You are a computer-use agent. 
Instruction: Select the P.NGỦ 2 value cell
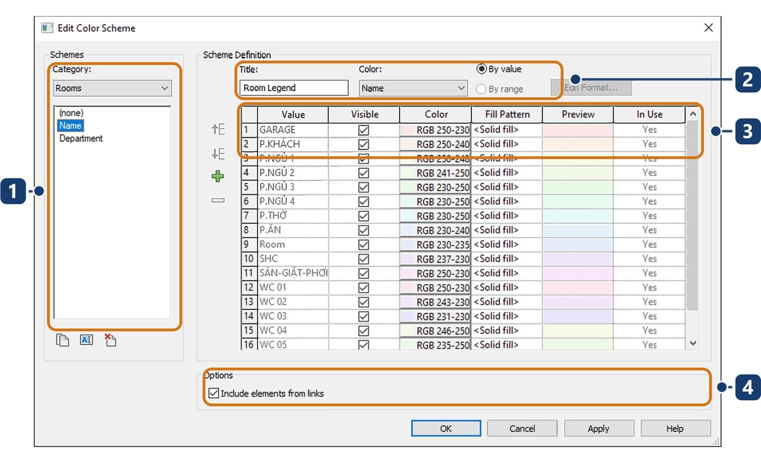coord(293,173)
